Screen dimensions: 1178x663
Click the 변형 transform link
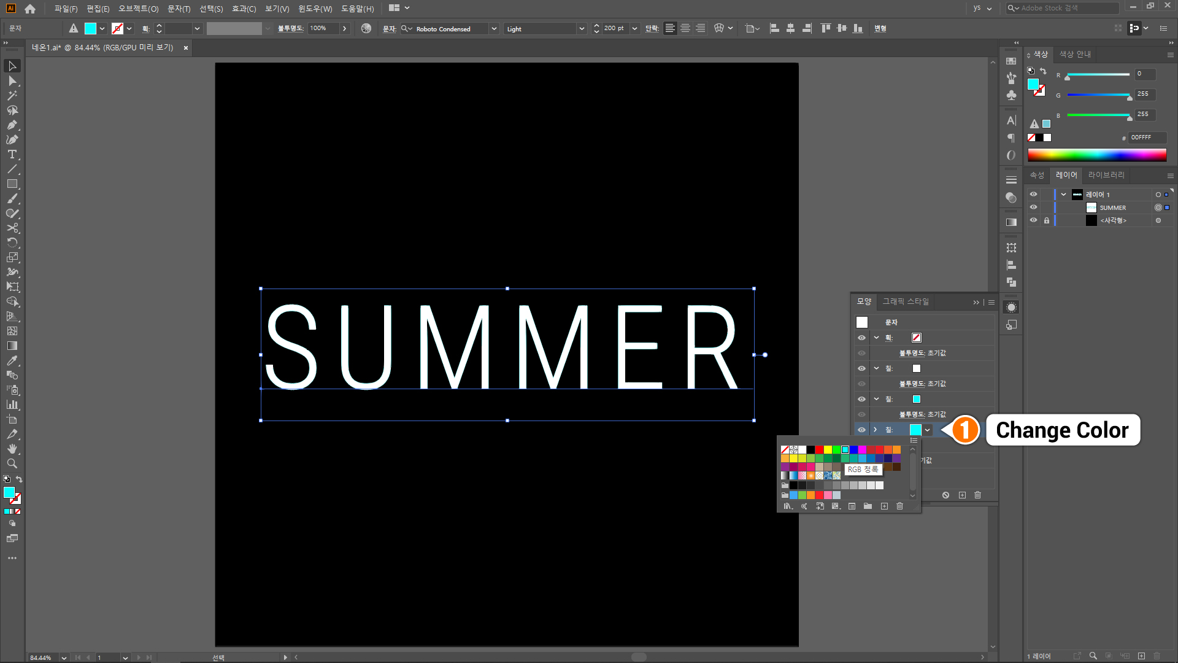pyautogui.click(x=880, y=29)
